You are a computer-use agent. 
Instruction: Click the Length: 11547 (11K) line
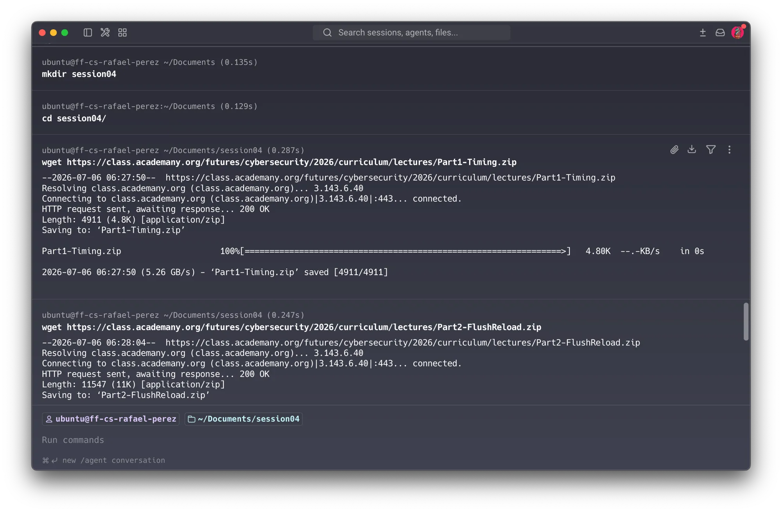click(133, 385)
